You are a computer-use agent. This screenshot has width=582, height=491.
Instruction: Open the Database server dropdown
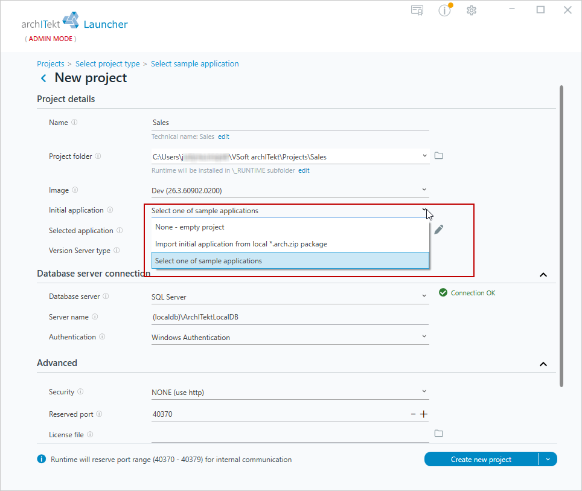tap(424, 296)
